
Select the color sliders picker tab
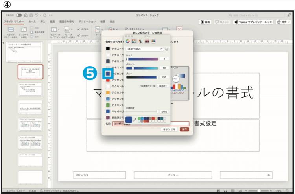click(134, 41)
